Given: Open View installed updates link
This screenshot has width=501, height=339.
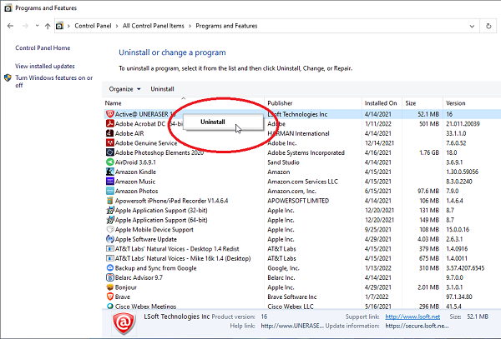Looking at the screenshot, I should click(x=45, y=66).
